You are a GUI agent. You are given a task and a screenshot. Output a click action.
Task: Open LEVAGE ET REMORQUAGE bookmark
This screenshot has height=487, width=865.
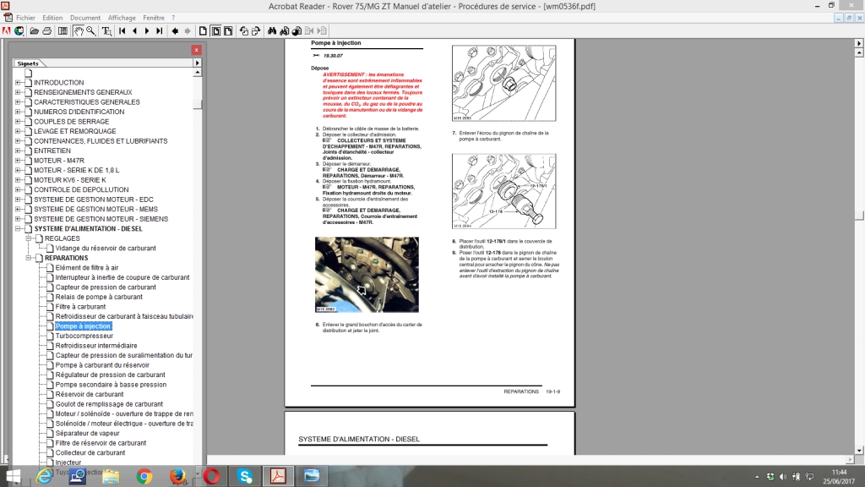(75, 131)
